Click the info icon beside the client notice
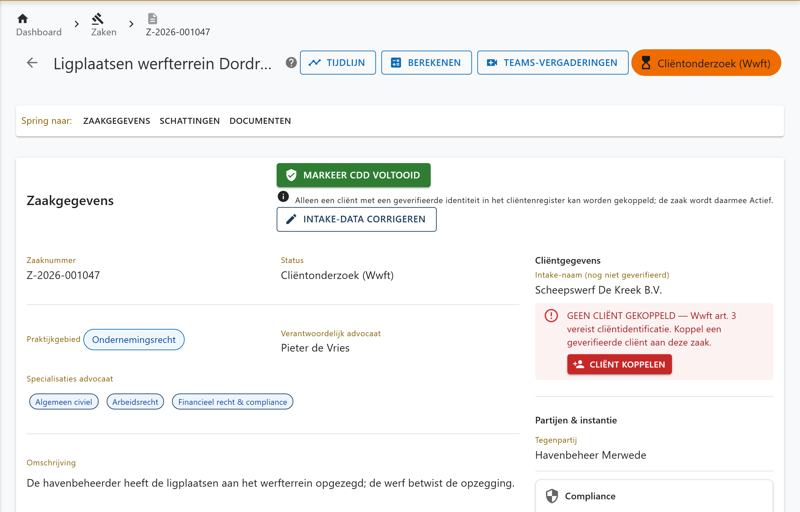Screen dimensions: 800x512 tap(283, 196)
